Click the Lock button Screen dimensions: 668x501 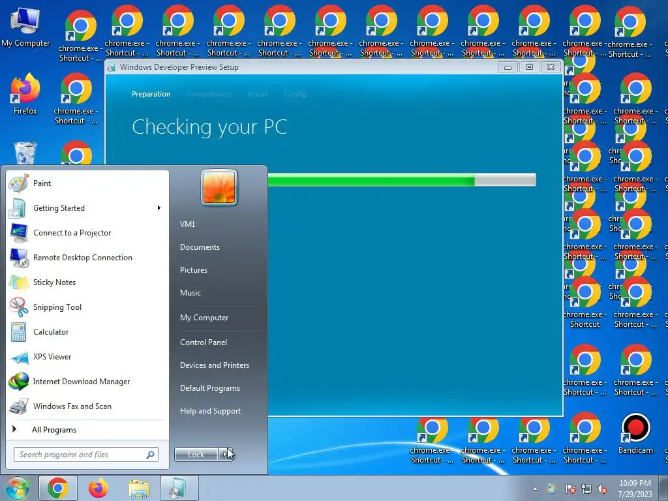pos(196,455)
